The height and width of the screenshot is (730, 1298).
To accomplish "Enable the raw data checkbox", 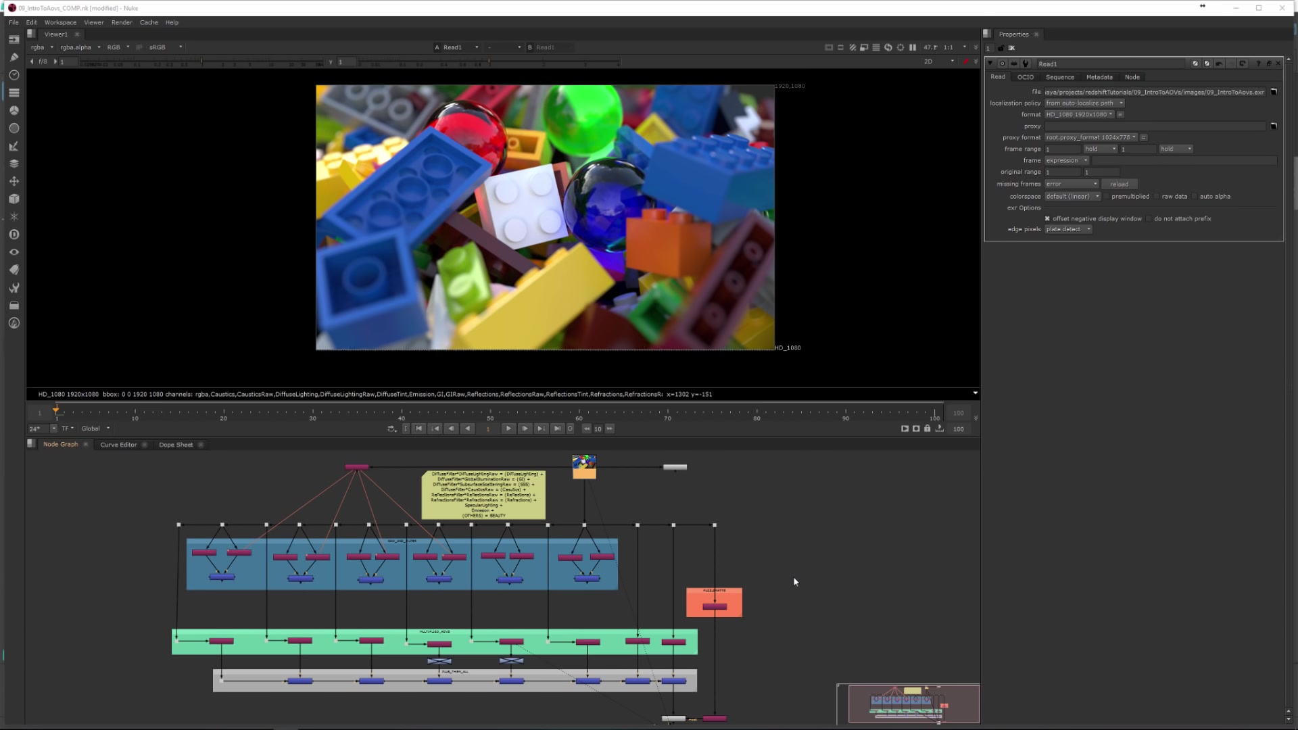I will coord(1157,197).
